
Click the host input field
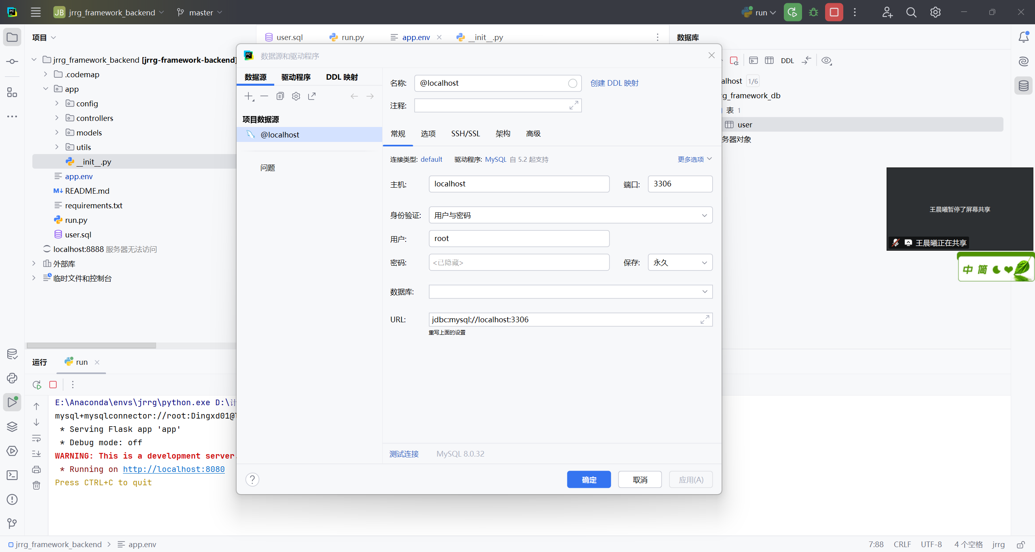[x=519, y=184]
